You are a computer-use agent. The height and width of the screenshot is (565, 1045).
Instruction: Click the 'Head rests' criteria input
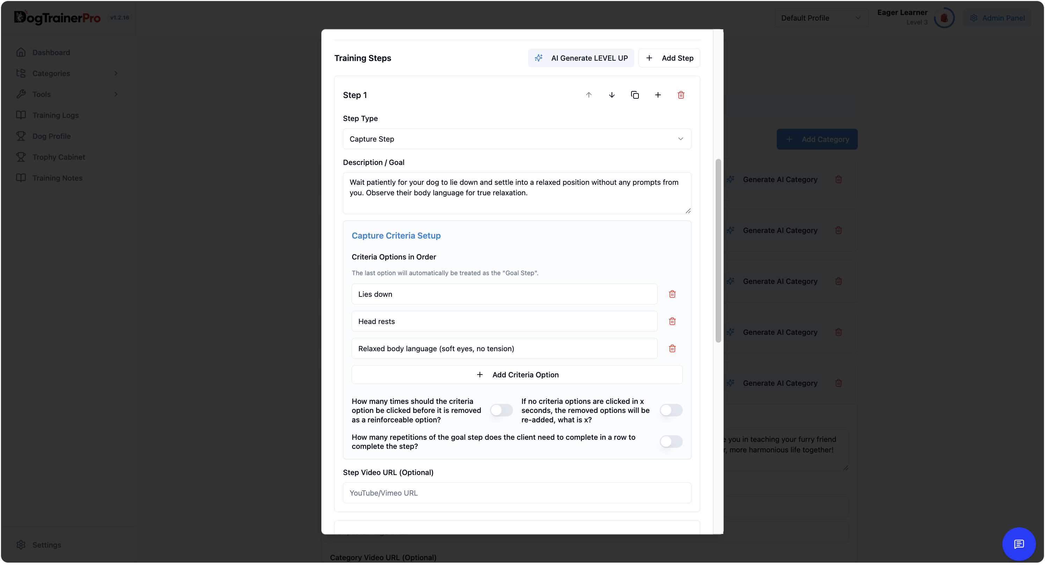(x=504, y=322)
